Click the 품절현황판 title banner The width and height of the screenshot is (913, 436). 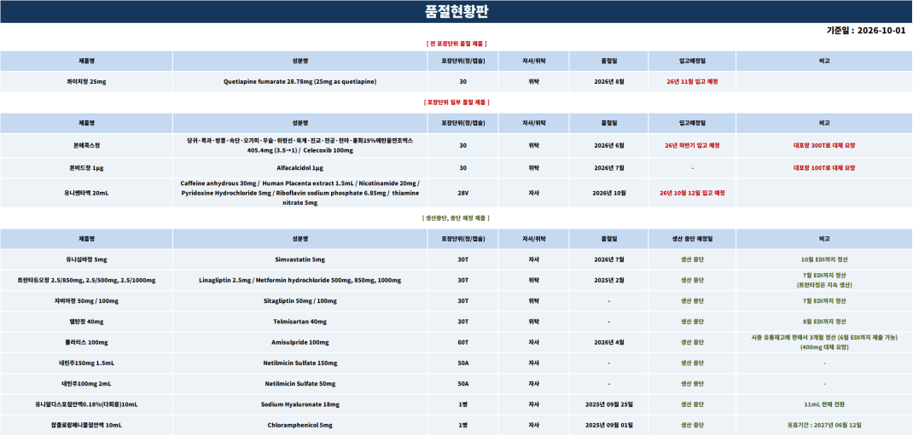click(456, 12)
